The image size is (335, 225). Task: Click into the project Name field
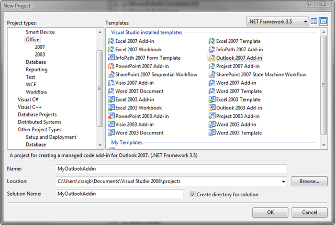coord(171,169)
